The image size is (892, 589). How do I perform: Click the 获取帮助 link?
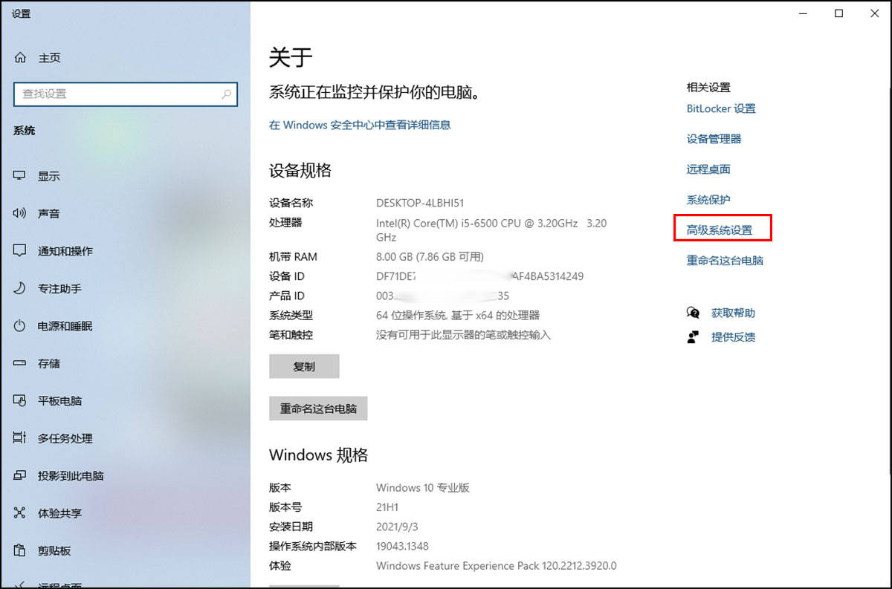(x=733, y=313)
